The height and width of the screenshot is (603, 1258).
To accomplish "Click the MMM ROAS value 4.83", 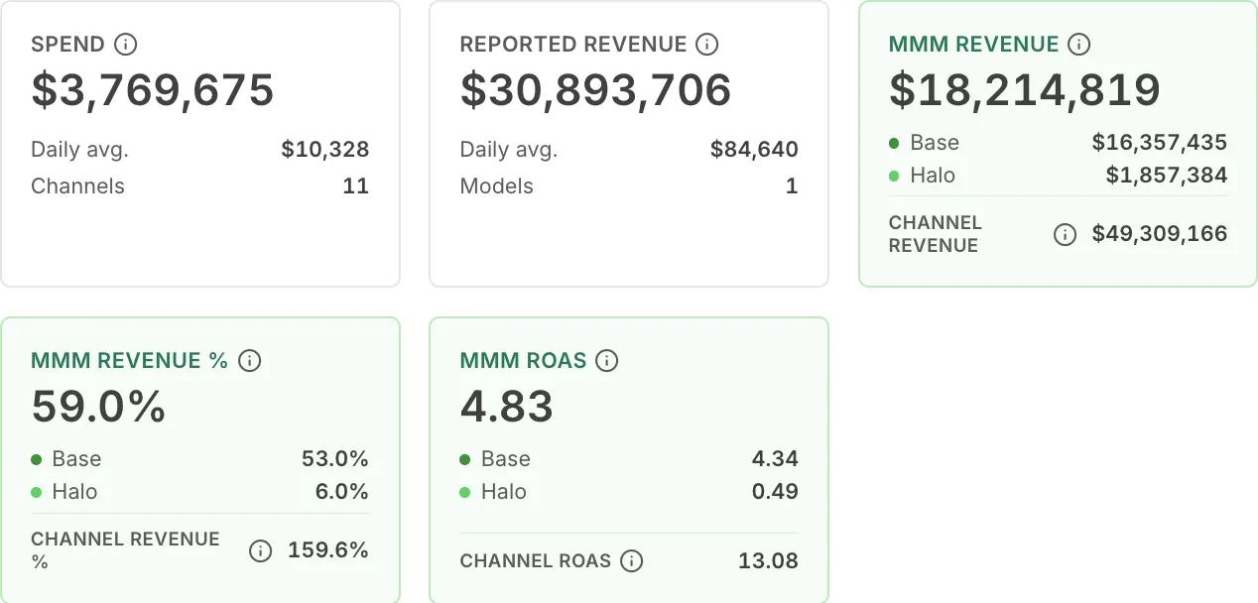I will tap(507, 407).
